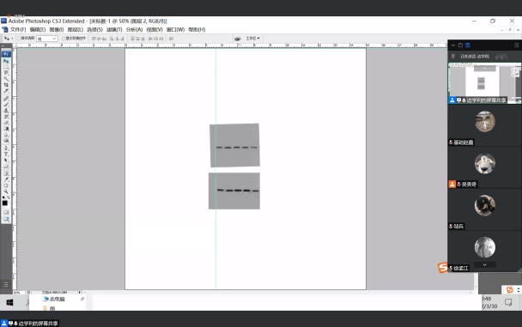Collapse shared screen view with up chevron

pos(485,68)
